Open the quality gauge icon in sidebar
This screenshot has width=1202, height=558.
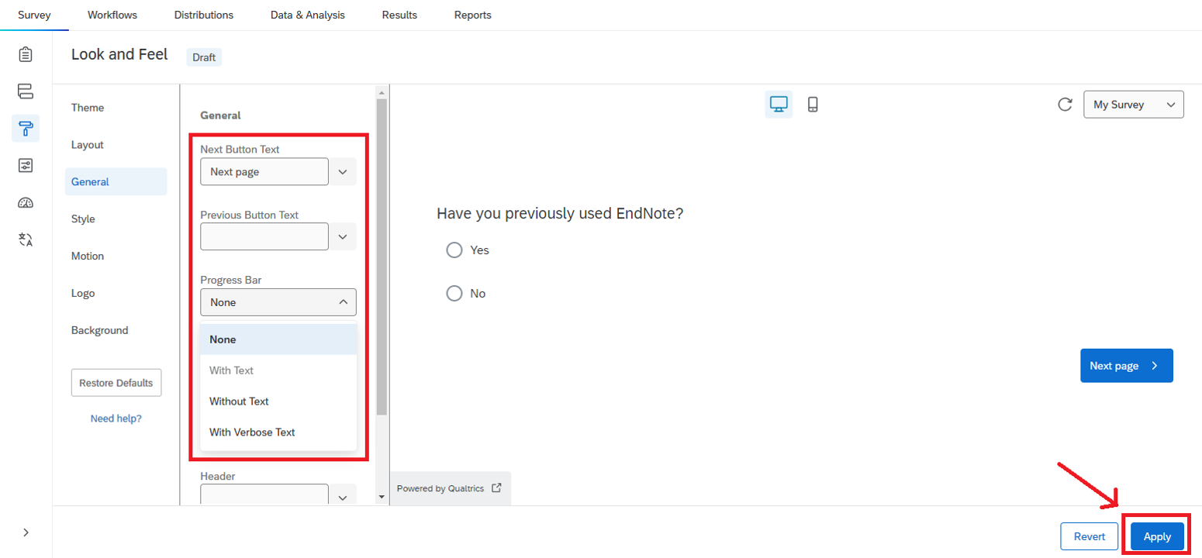[26, 203]
